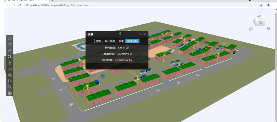This screenshot has width=277, height=122.
Task: Open the 渲染 tab
Action: point(121,41)
